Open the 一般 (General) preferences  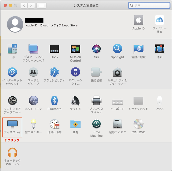point(12,49)
